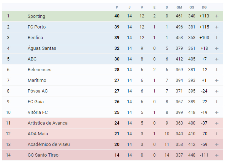Expand Belenenses row plus icon

pos(217,70)
